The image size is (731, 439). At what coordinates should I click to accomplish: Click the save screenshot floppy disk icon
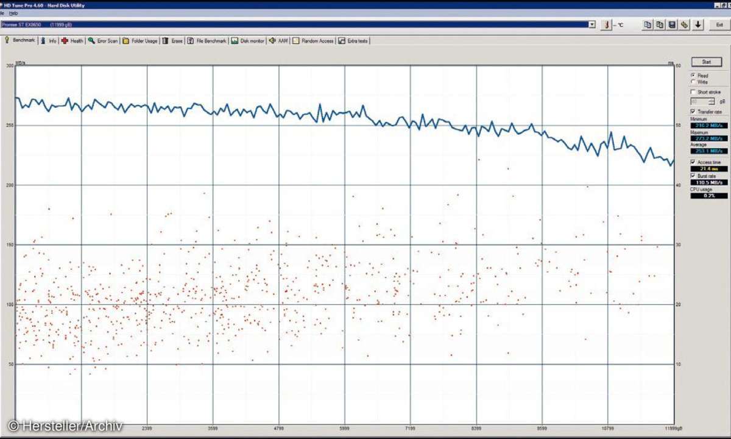[672, 24]
